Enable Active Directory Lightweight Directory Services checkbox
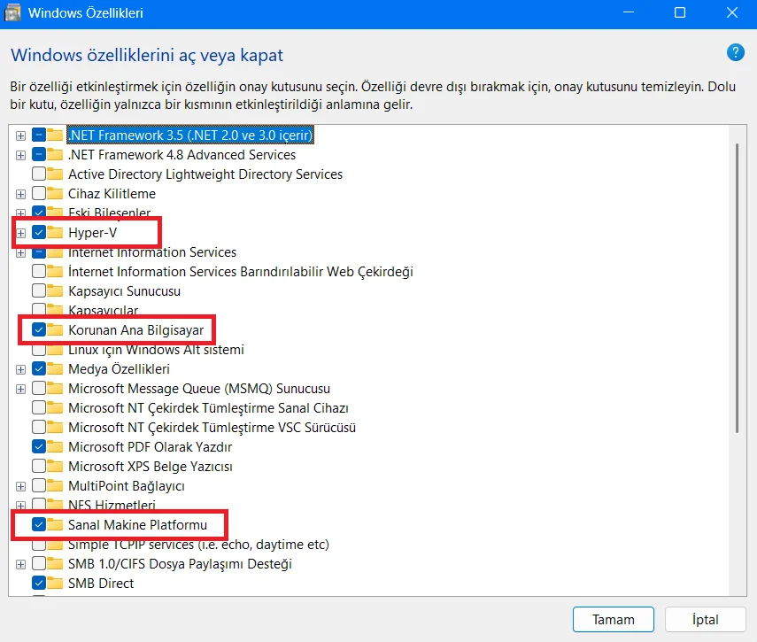Image resolution: width=757 pixels, height=642 pixels. (39, 174)
